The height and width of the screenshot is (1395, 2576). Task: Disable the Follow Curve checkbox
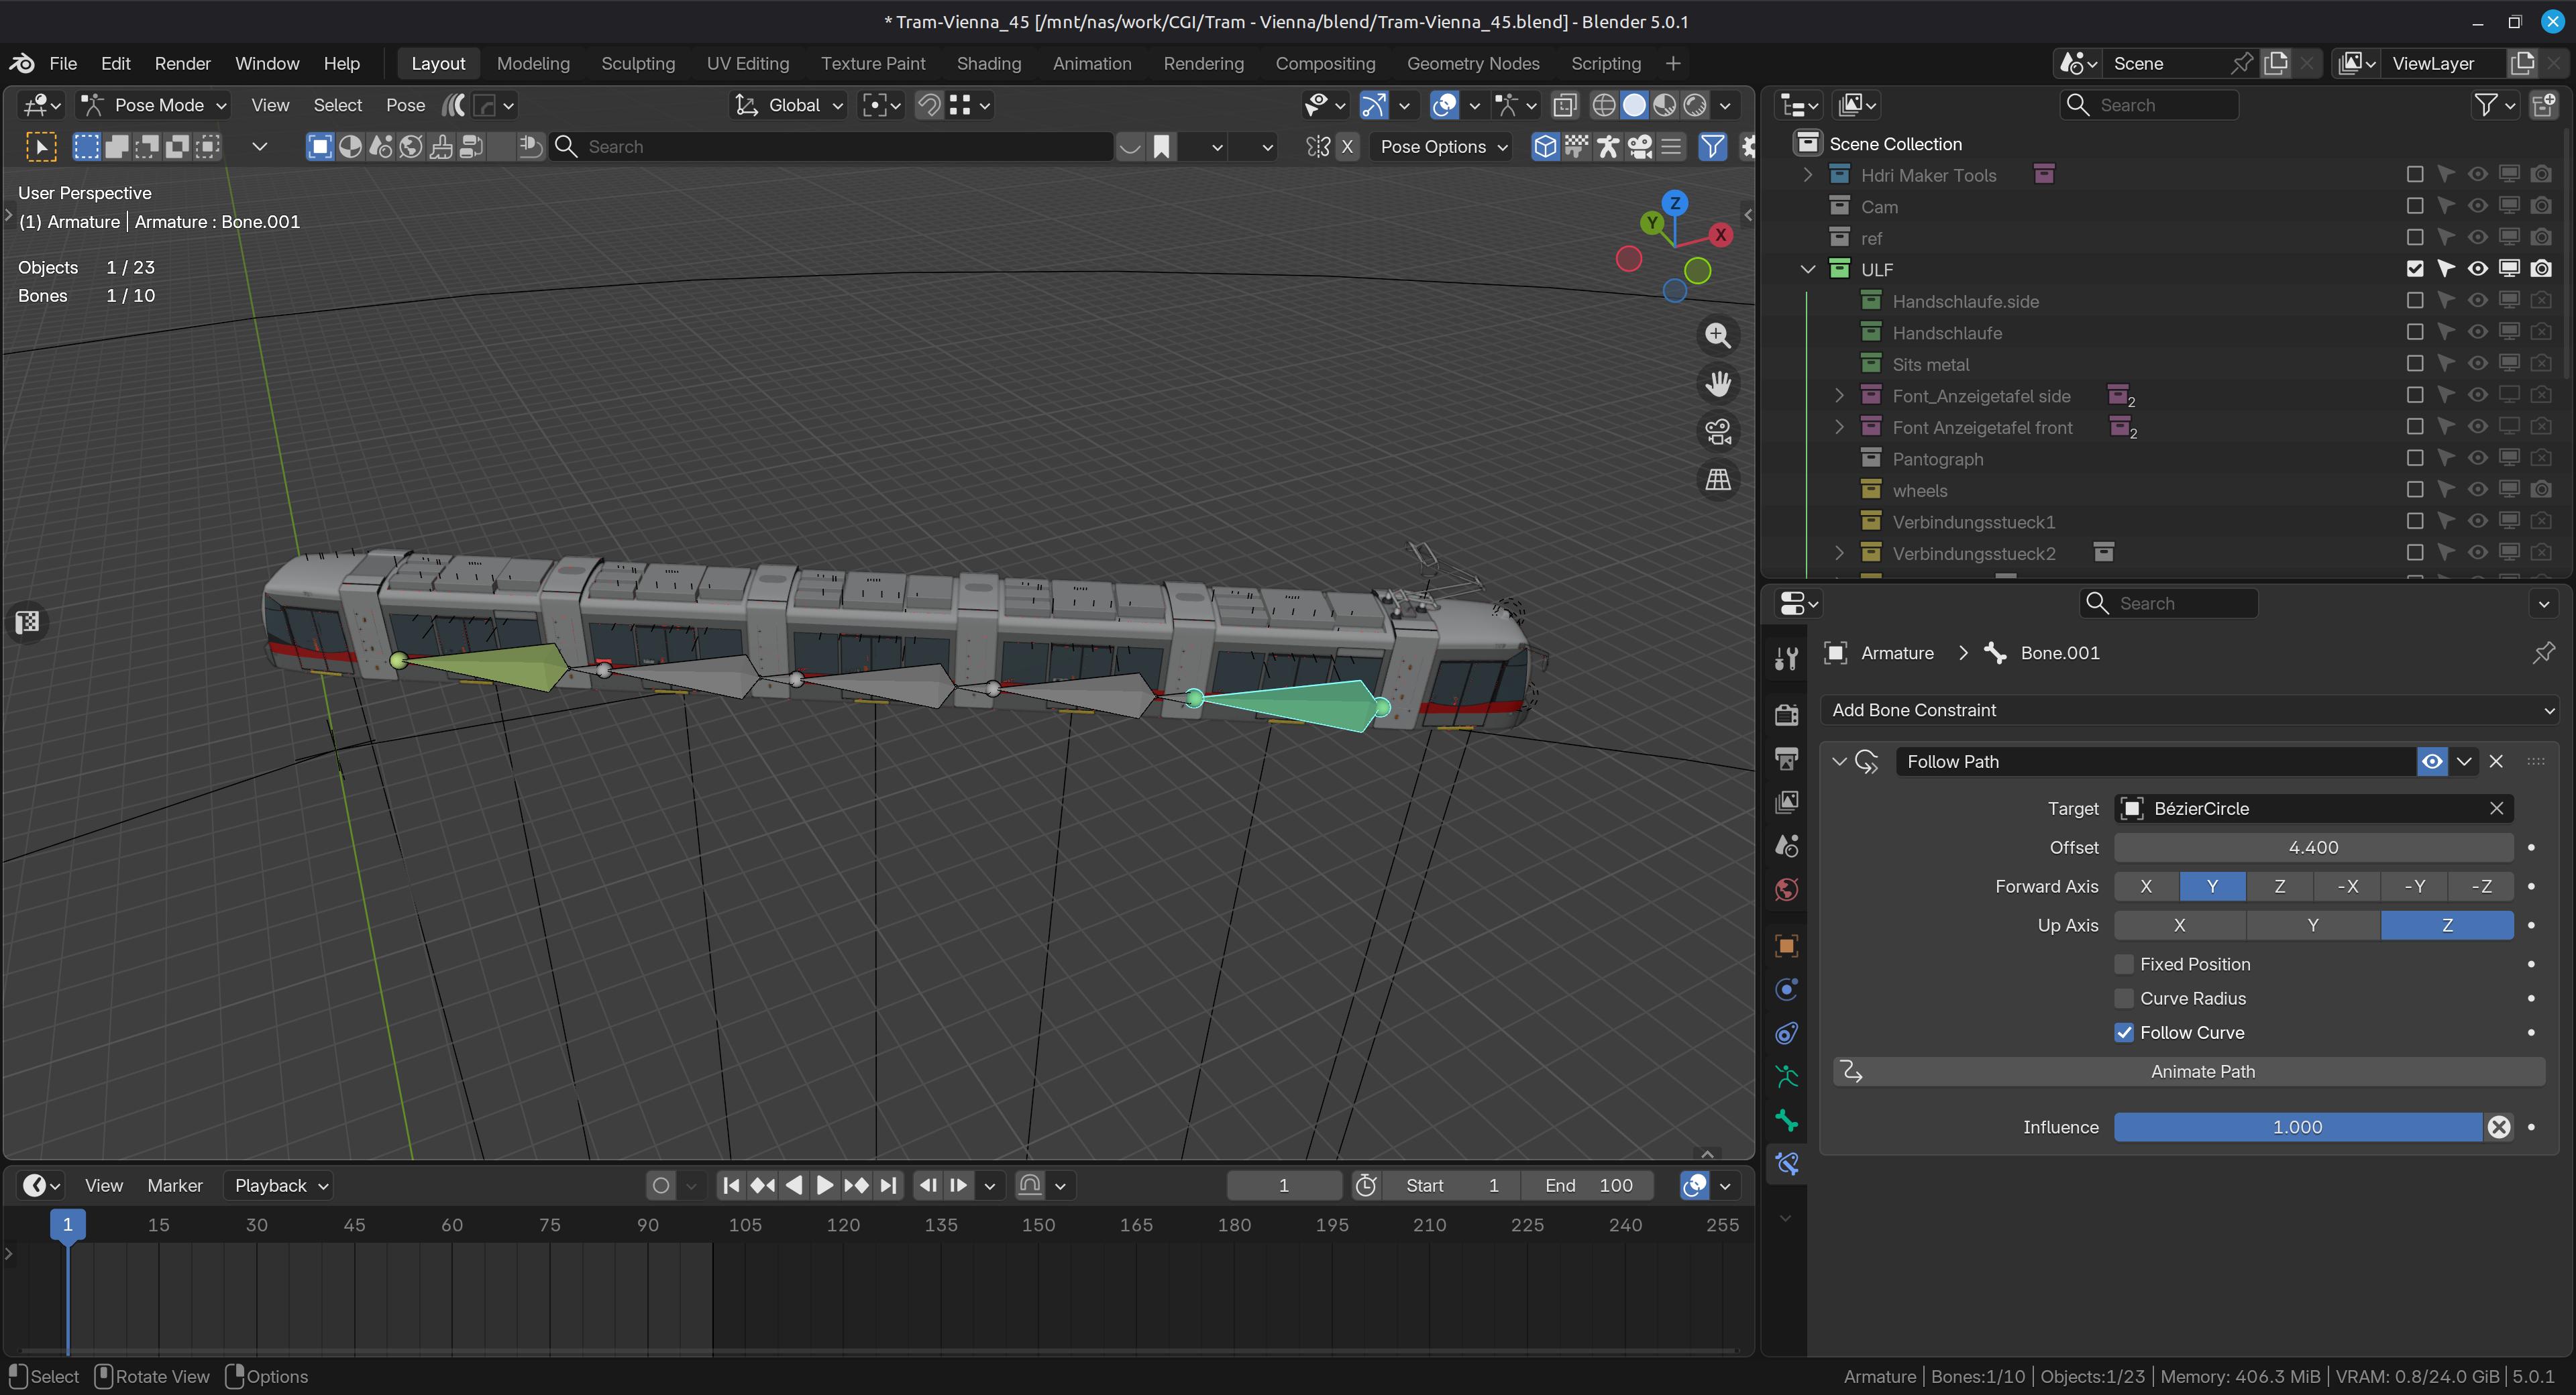(x=2124, y=1032)
